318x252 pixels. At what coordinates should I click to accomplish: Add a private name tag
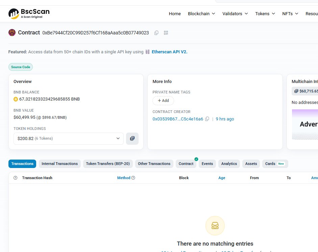click(x=163, y=101)
